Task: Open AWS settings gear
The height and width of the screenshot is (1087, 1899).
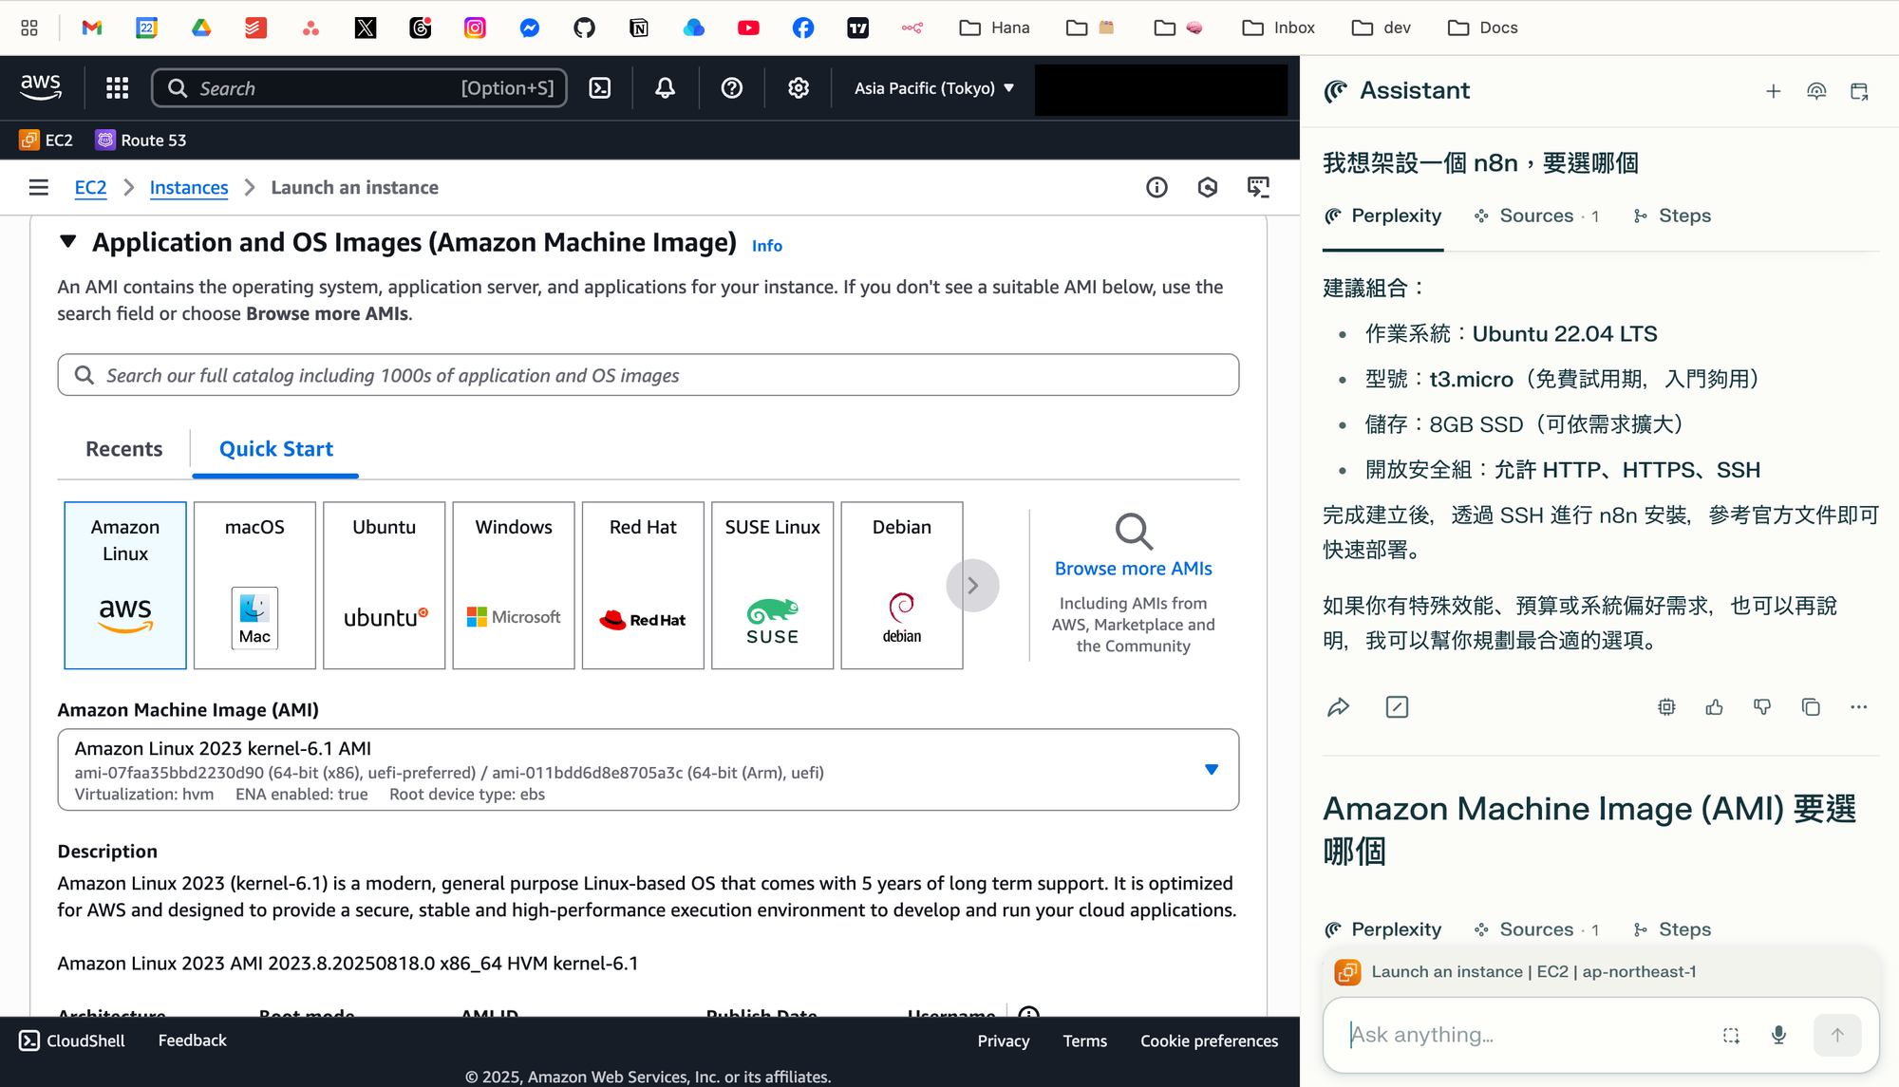Action: point(799,88)
